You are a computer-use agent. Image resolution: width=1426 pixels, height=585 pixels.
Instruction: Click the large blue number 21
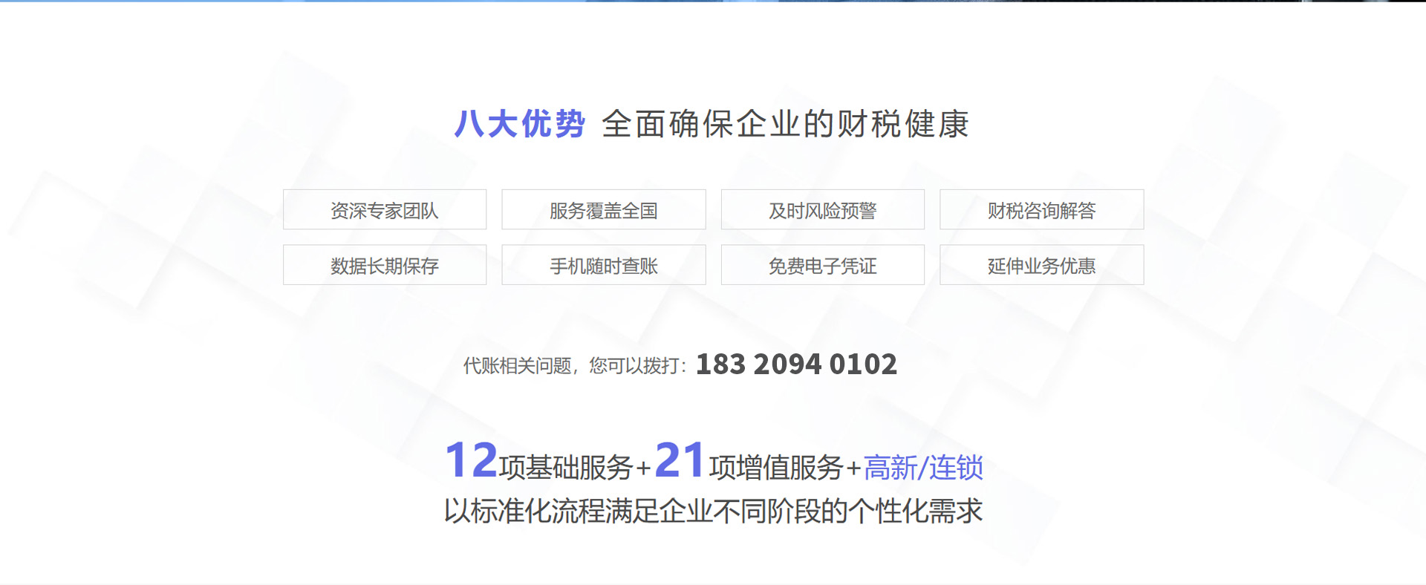click(x=680, y=460)
